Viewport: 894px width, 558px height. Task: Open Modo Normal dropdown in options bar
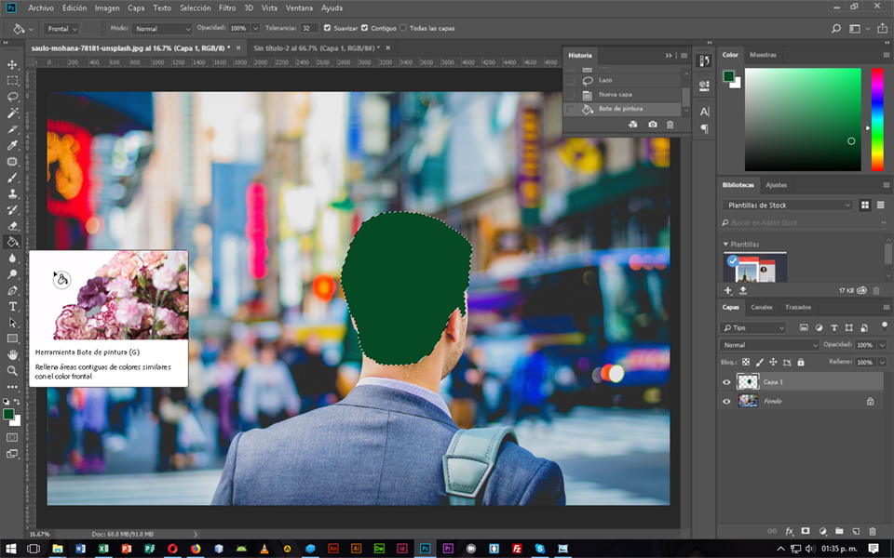tap(162, 29)
